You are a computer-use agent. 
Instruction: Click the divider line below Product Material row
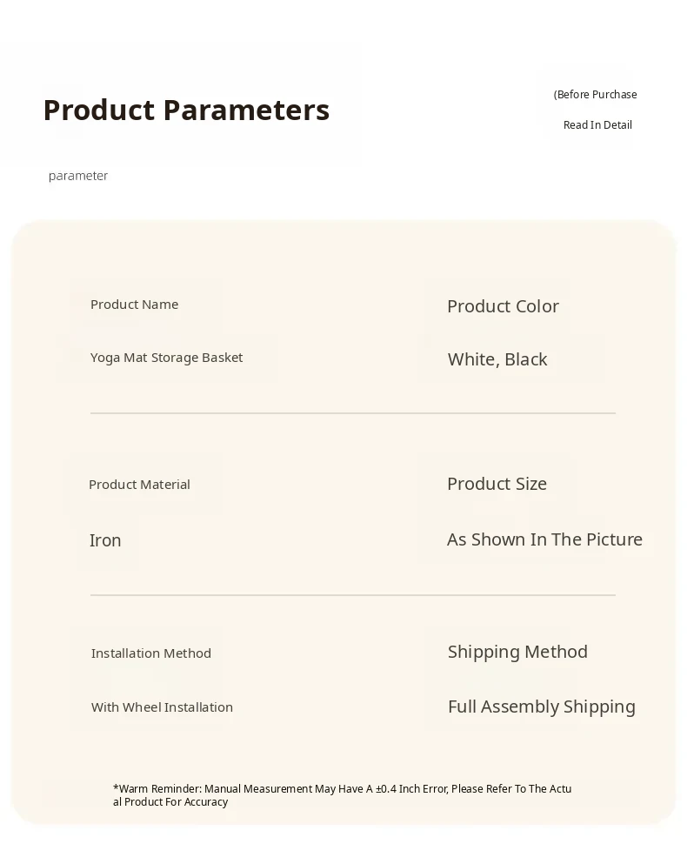tap(352, 595)
